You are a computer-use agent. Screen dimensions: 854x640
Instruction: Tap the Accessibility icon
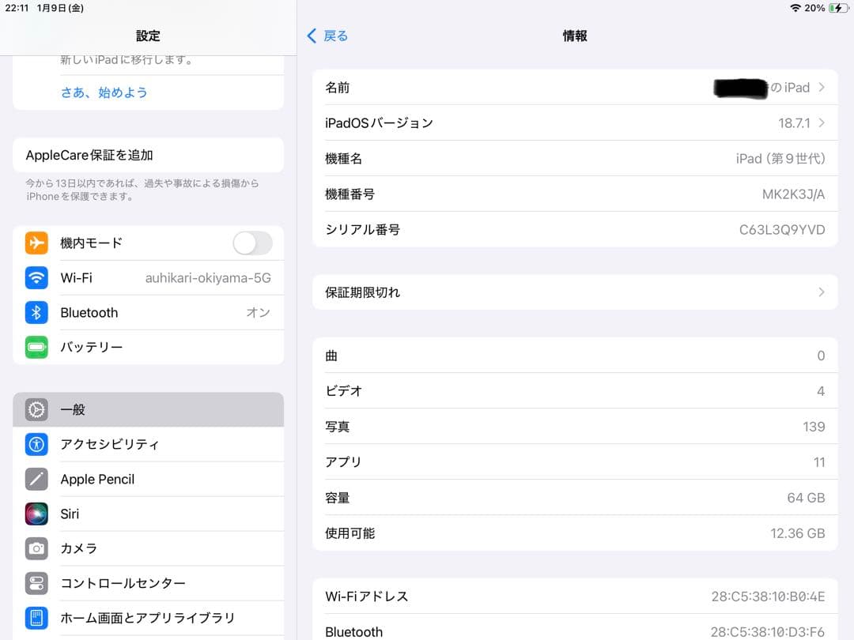[x=36, y=444]
